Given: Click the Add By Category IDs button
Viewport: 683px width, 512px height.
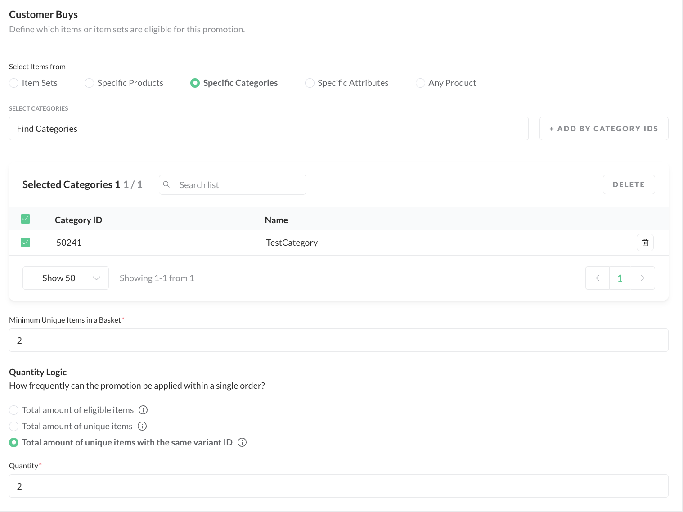Looking at the screenshot, I should [x=603, y=129].
